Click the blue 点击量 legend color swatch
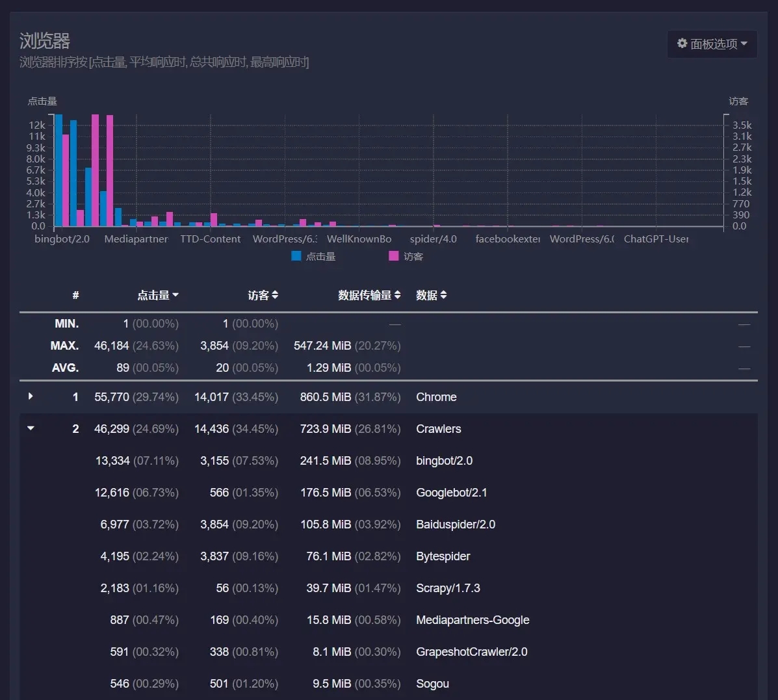Viewport: 778px width, 700px height. coord(296,255)
